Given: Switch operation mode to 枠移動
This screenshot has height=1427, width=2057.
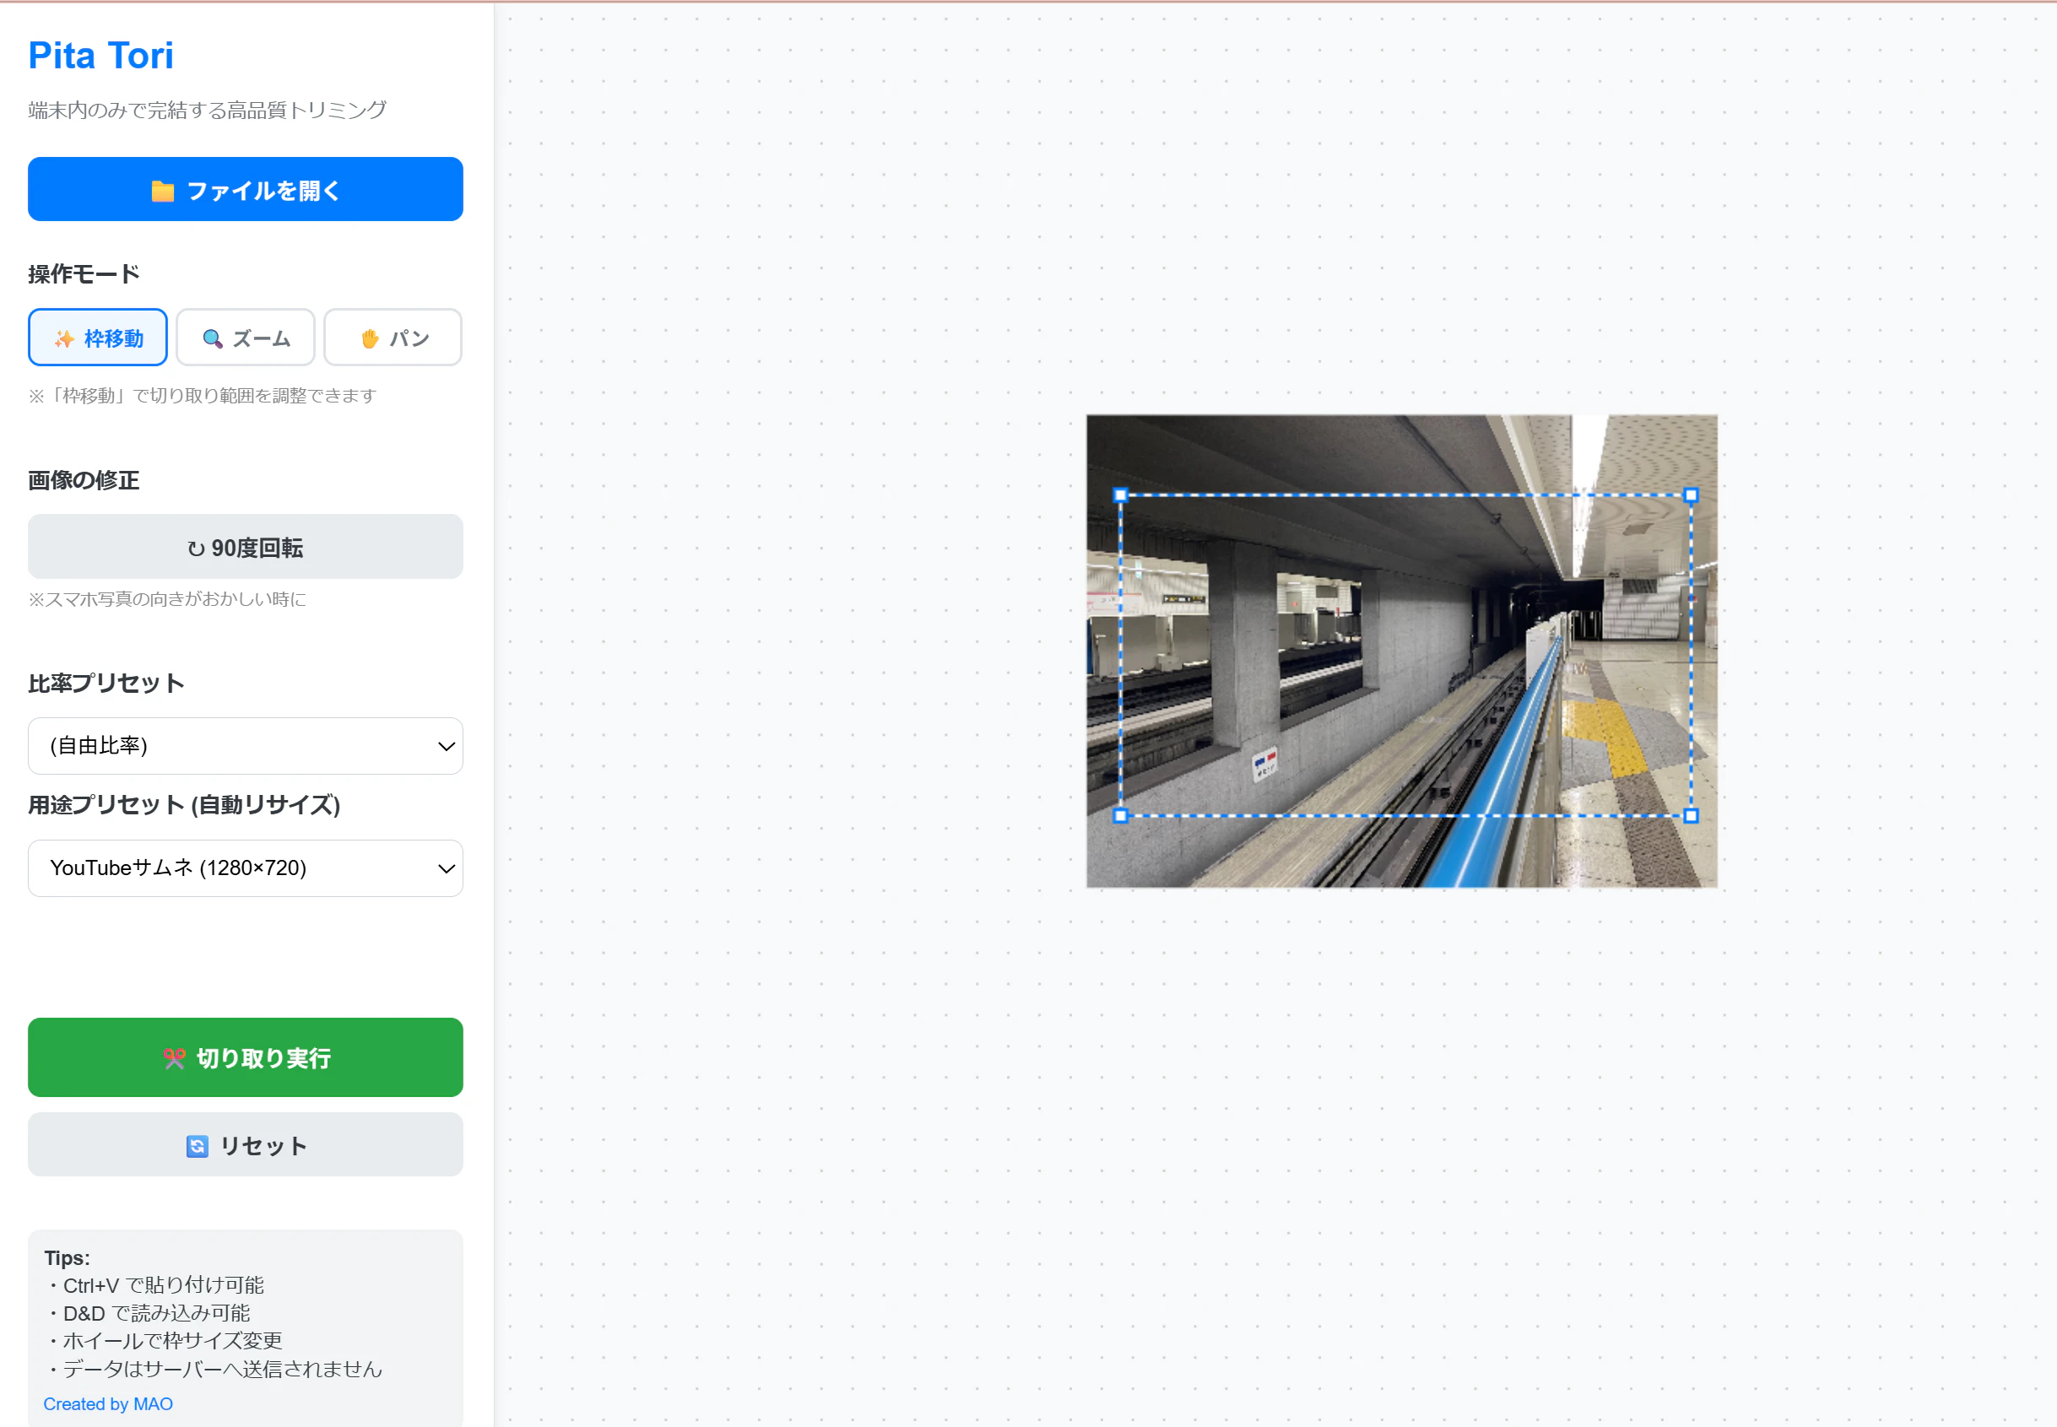Looking at the screenshot, I should tap(97, 337).
